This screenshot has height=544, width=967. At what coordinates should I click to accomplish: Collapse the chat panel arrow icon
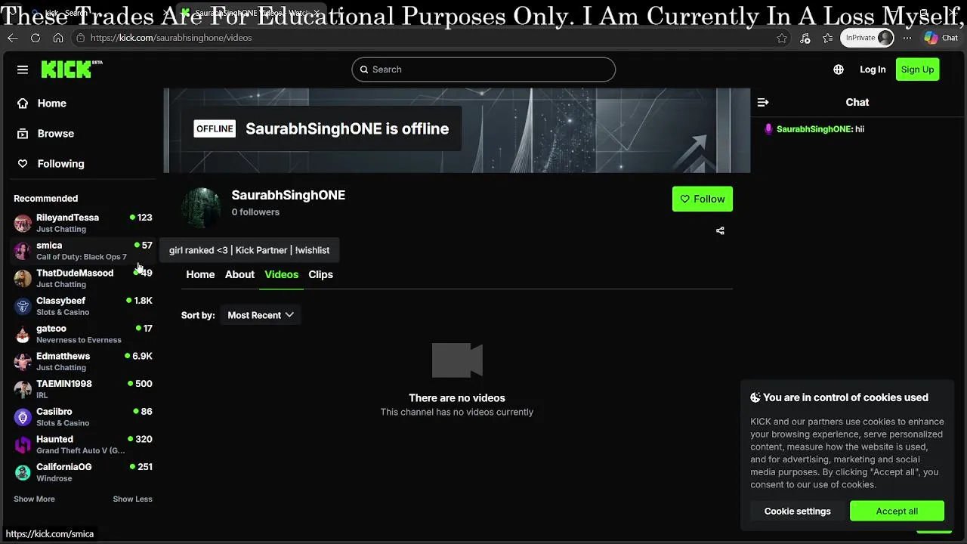(x=763, y=102)
